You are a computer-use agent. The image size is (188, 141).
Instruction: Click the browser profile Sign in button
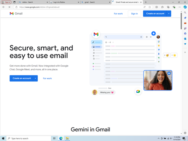point(6,2)
